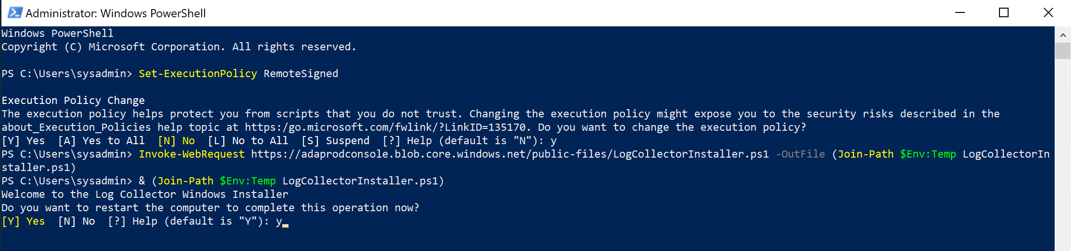Click the Execution Policy Change heading

click(x=73, y=101)
